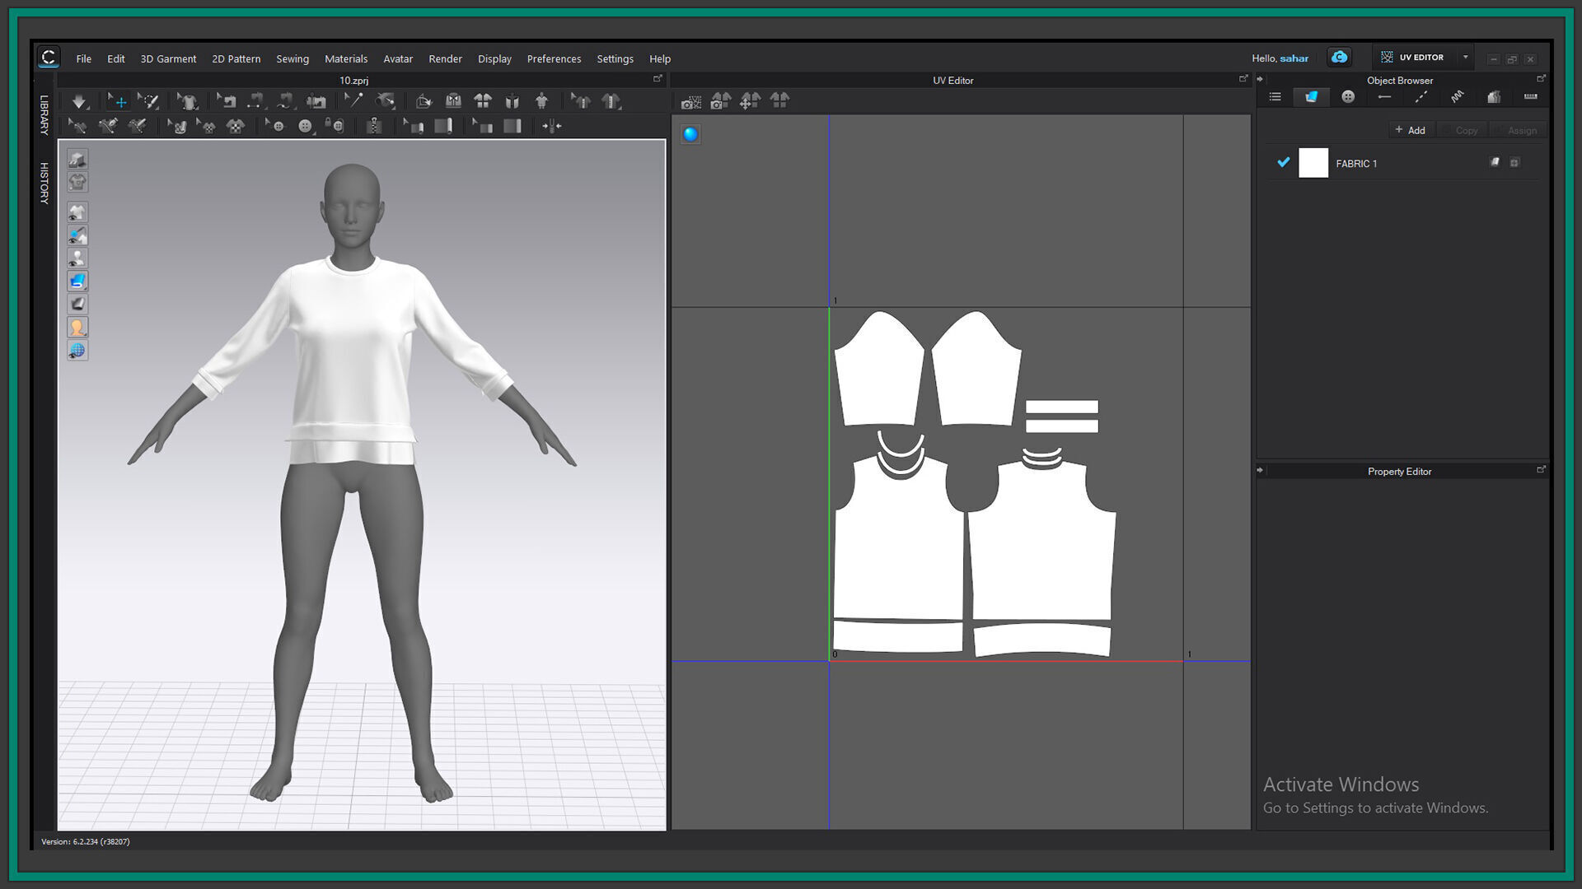Collapse the Object Browser arrow
Image resolution: width=1582 pixels, height=889 pixels.
tap(1260, 80)
